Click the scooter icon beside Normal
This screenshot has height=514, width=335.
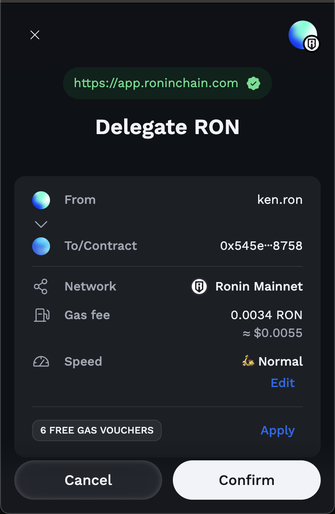tap(248, 361)
